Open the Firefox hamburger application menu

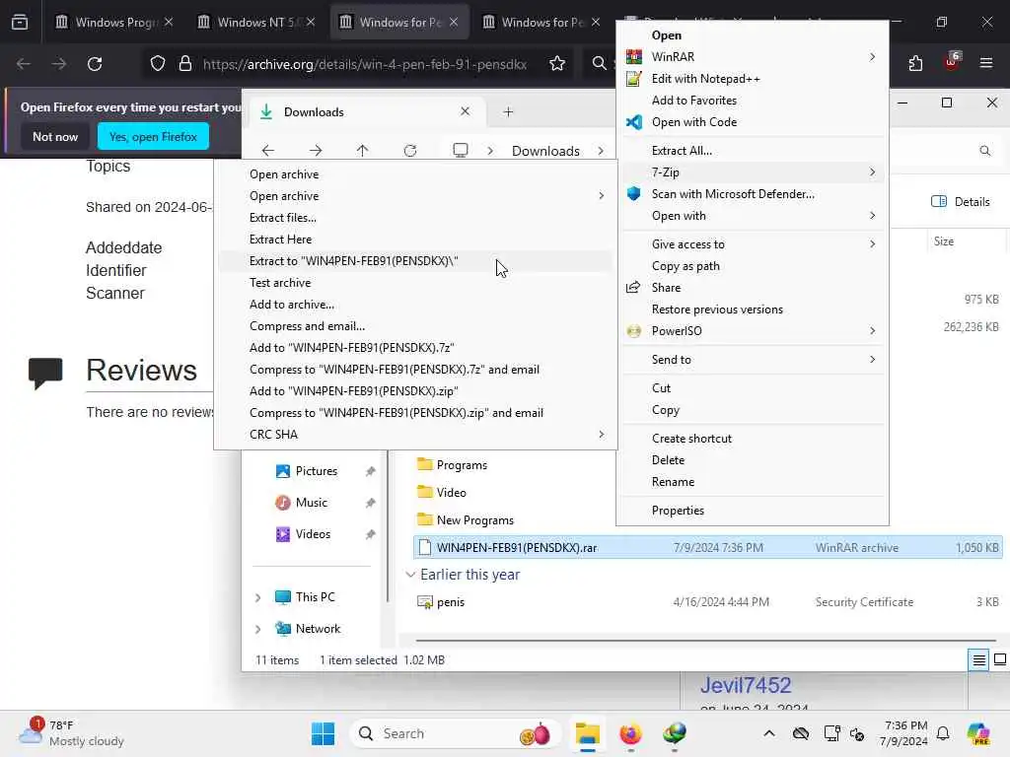[x=986, y=63]
